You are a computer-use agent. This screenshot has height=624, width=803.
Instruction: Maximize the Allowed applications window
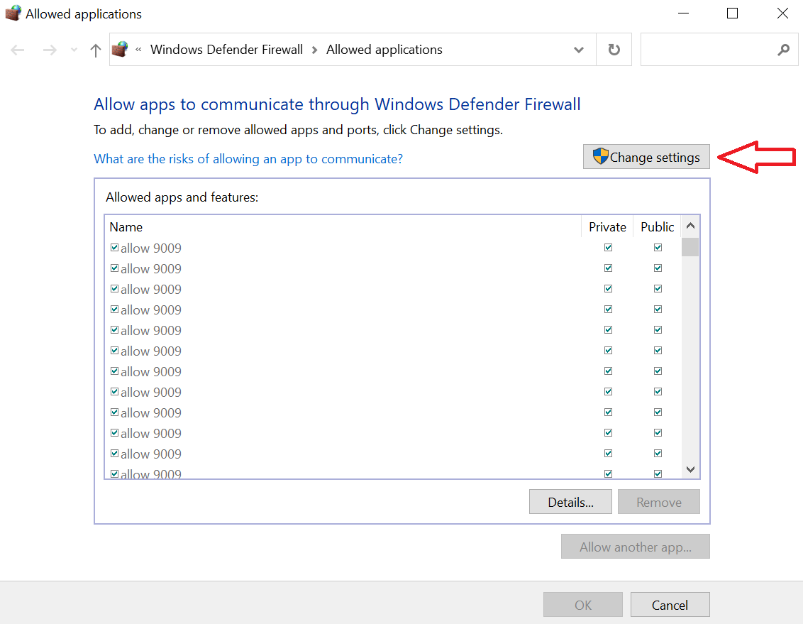(x=732, y=13)
